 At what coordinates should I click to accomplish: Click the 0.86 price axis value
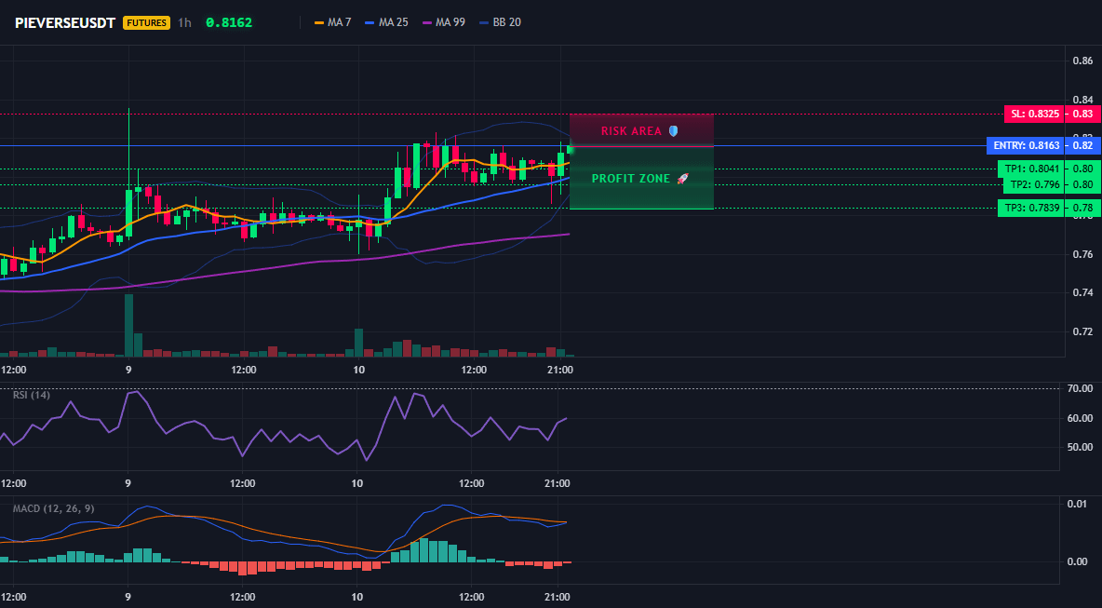pyautogui.click(x=1082, y=61)
